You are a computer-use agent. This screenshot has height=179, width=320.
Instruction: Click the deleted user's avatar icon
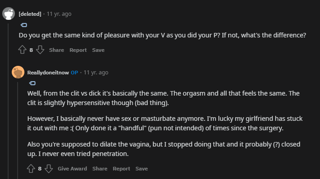coord(9,14)
